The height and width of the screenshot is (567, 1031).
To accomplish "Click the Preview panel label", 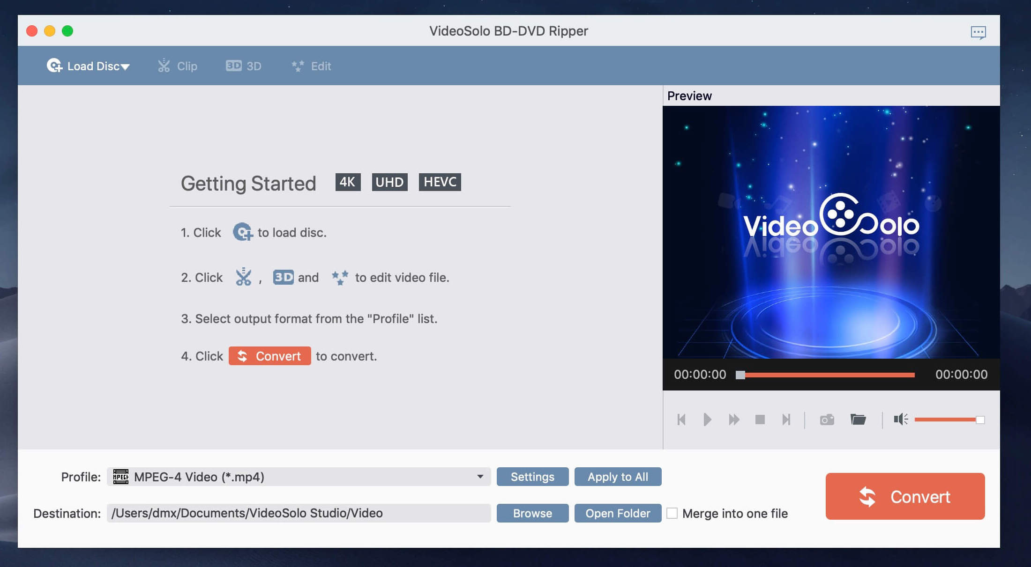I will coord(689,96).
